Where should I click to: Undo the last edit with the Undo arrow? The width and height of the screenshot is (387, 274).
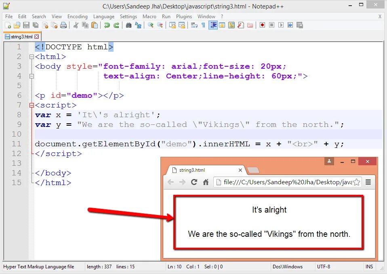tap(107, 25)
